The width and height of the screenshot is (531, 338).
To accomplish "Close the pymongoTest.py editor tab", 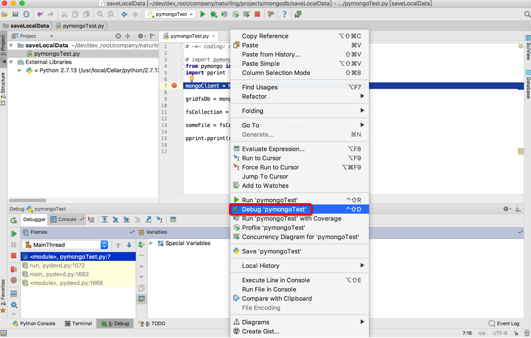I will (214, 36).
